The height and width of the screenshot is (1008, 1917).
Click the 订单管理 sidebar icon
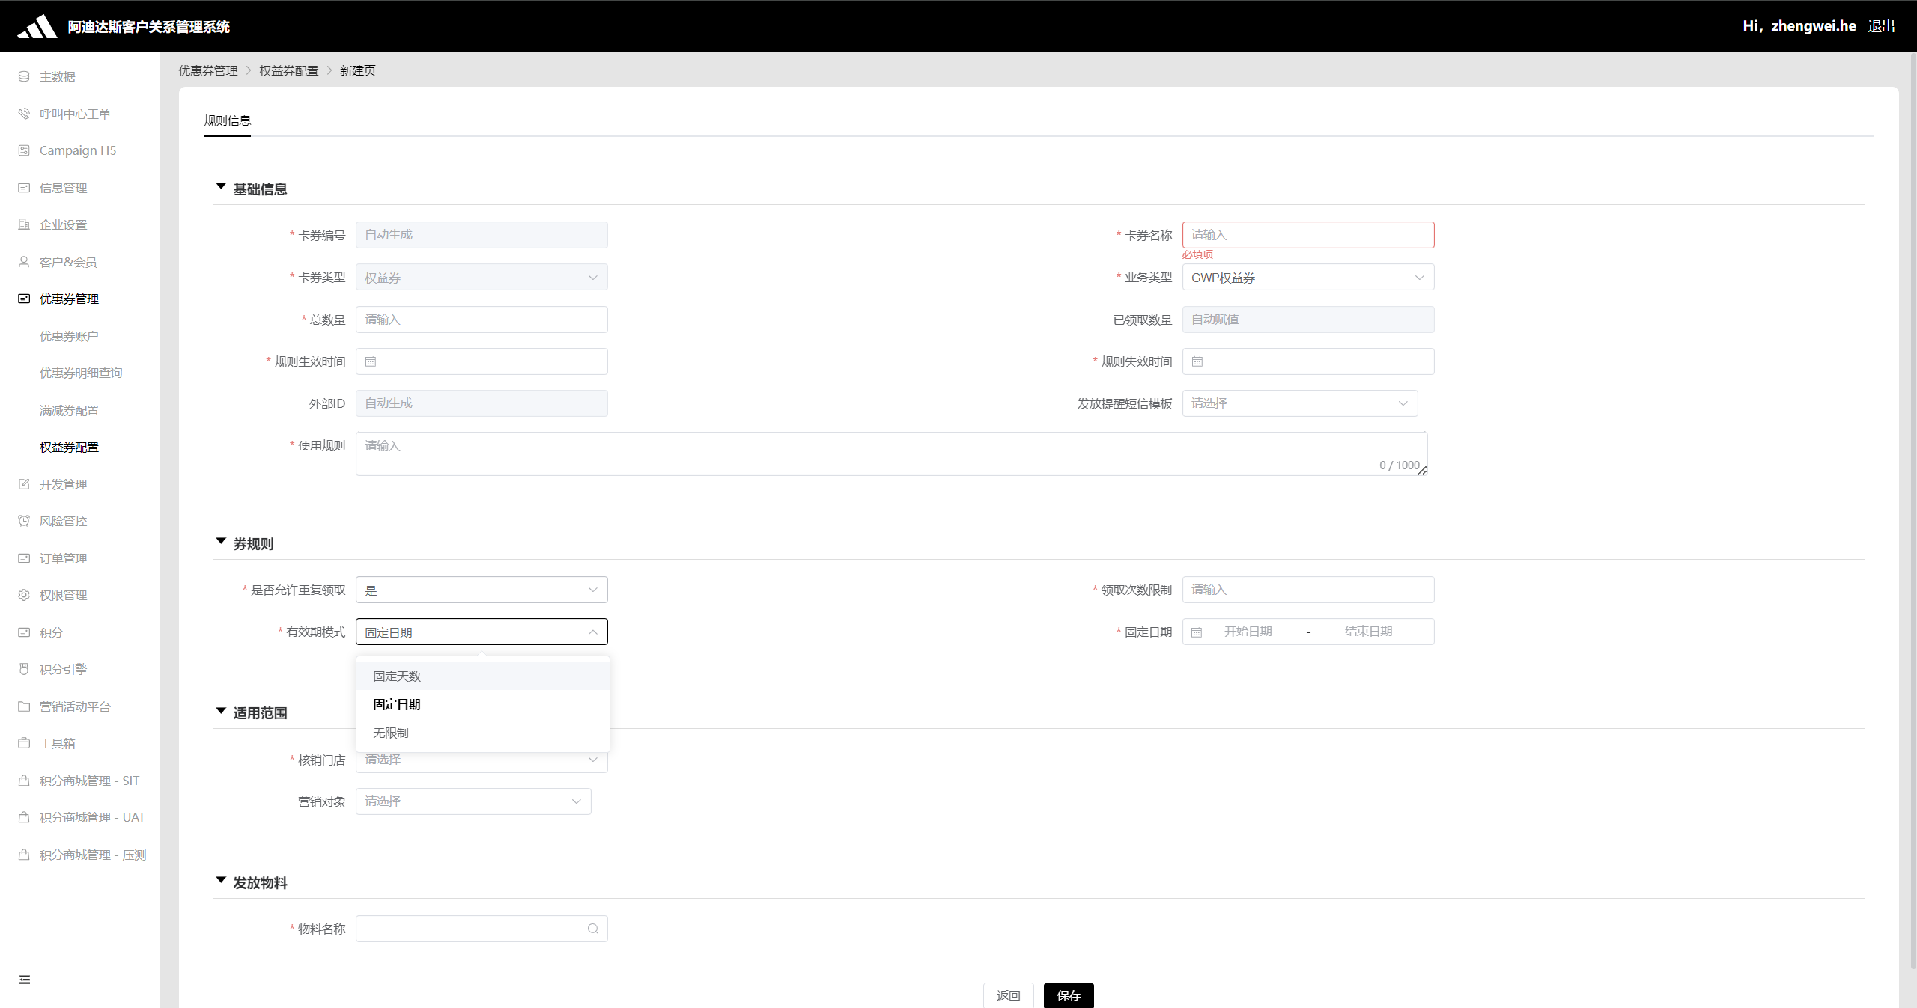coord(24,558)
